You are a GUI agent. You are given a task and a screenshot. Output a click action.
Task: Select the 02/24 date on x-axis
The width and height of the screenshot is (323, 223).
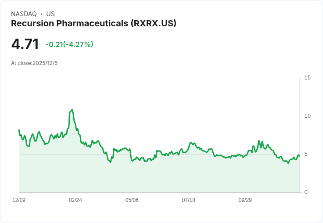pyautogui.click(x=75, y=200)
